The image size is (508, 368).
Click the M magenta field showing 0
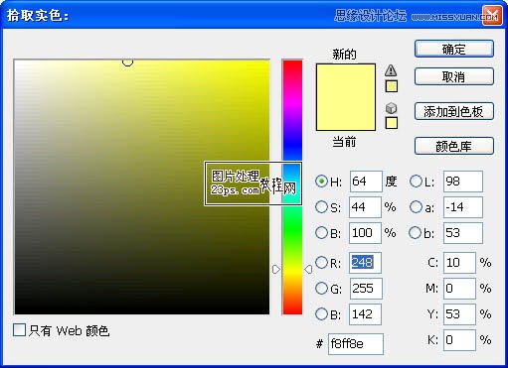459,289
